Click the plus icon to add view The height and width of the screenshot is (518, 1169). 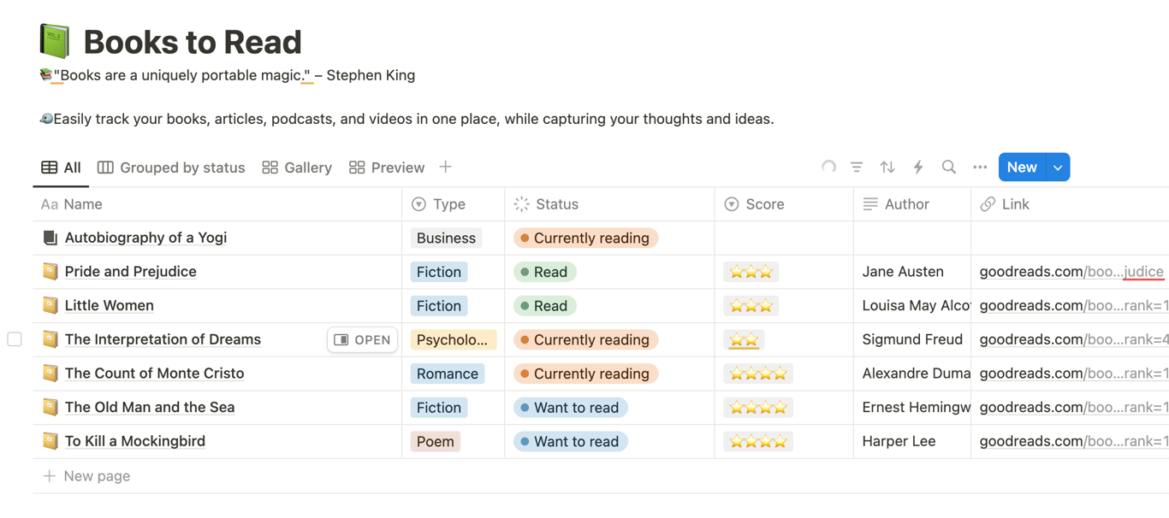(446, 168)
